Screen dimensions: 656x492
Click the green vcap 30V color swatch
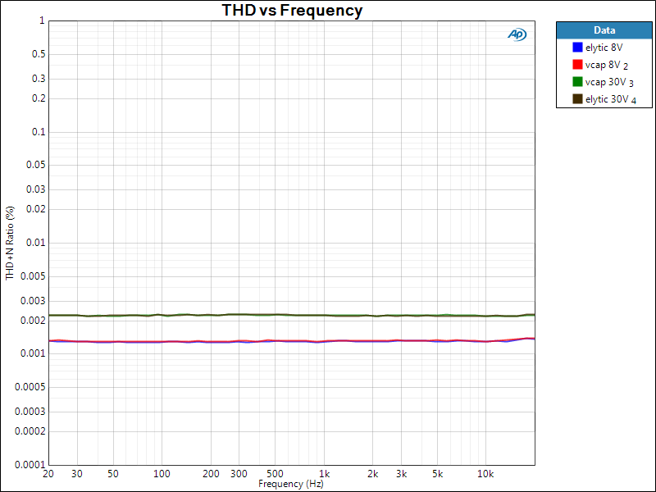tap(577, 81)
